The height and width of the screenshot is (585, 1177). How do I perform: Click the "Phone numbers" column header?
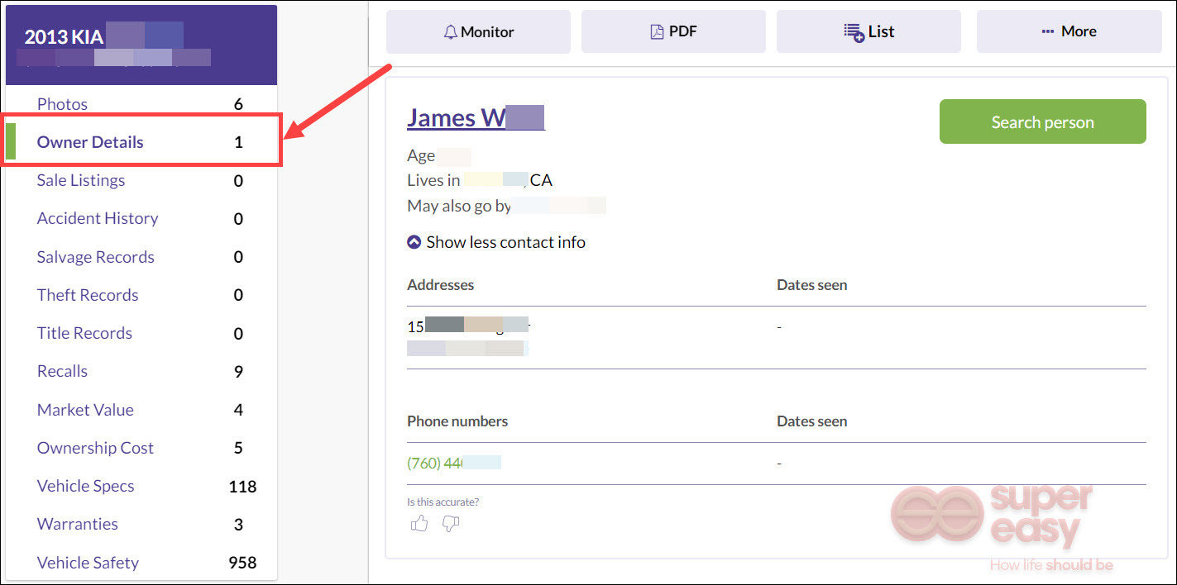pyautogui.click(x=457, y=421)
